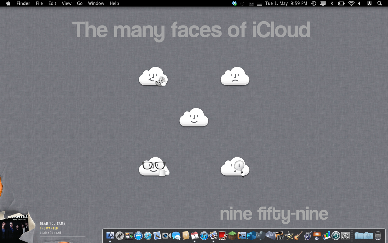Open Address Book in the Dock
388x243 pixels.
click(x=186, y=235)
